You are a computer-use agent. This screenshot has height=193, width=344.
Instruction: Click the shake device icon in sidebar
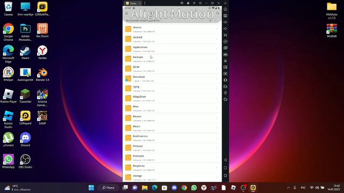coord(225,99)
